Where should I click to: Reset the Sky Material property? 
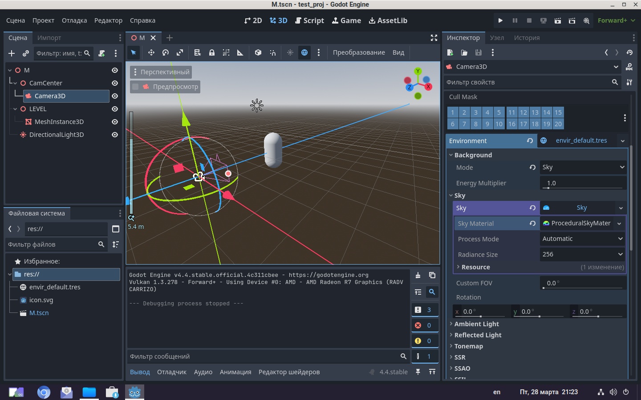coord(532,224)
